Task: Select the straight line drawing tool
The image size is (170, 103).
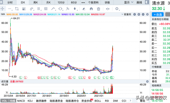Action: 10,9
